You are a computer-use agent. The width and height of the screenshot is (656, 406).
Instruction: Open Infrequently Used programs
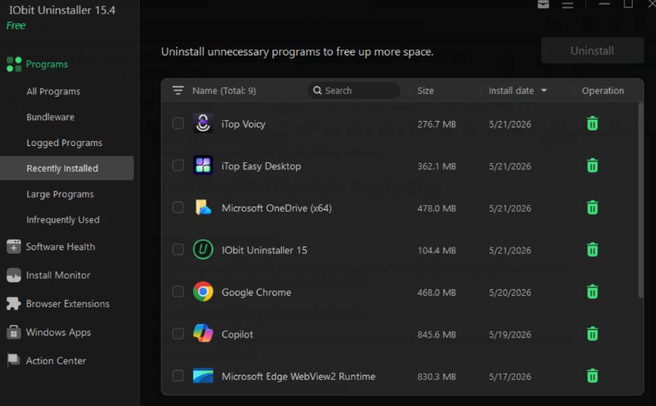point(63,220)
